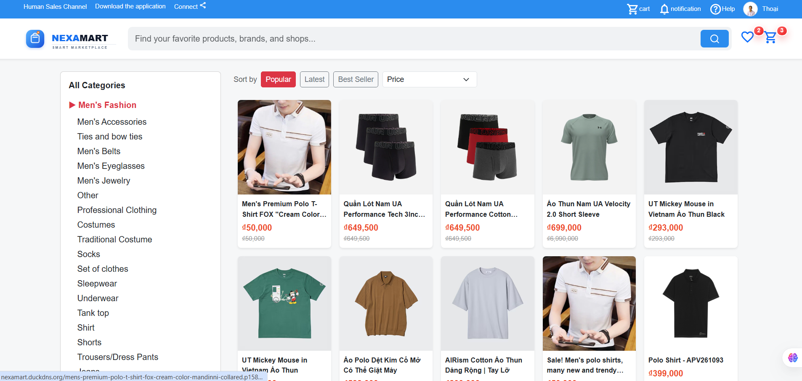The image size is (802, 381).
Task: Focus the product search field
Action: (414, 39)
